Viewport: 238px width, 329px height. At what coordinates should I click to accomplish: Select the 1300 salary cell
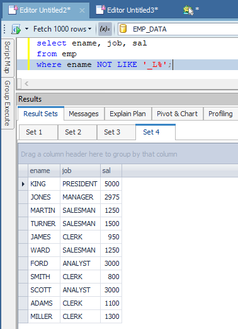pyautogui.click(x=111, y=316)
